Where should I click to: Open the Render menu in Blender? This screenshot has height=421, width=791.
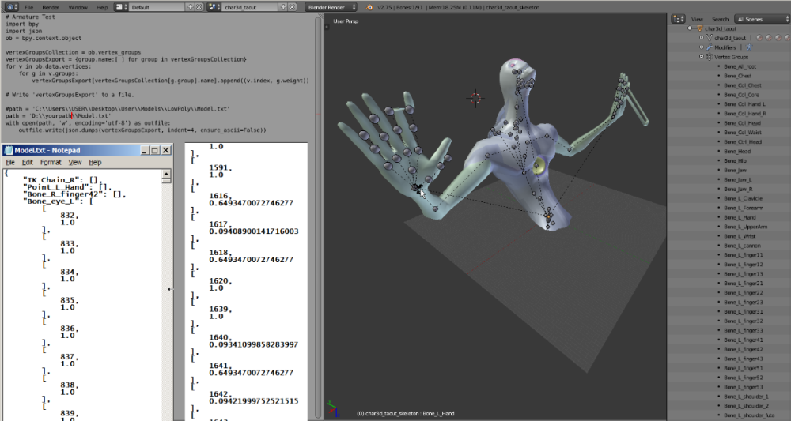click(50, 6)
